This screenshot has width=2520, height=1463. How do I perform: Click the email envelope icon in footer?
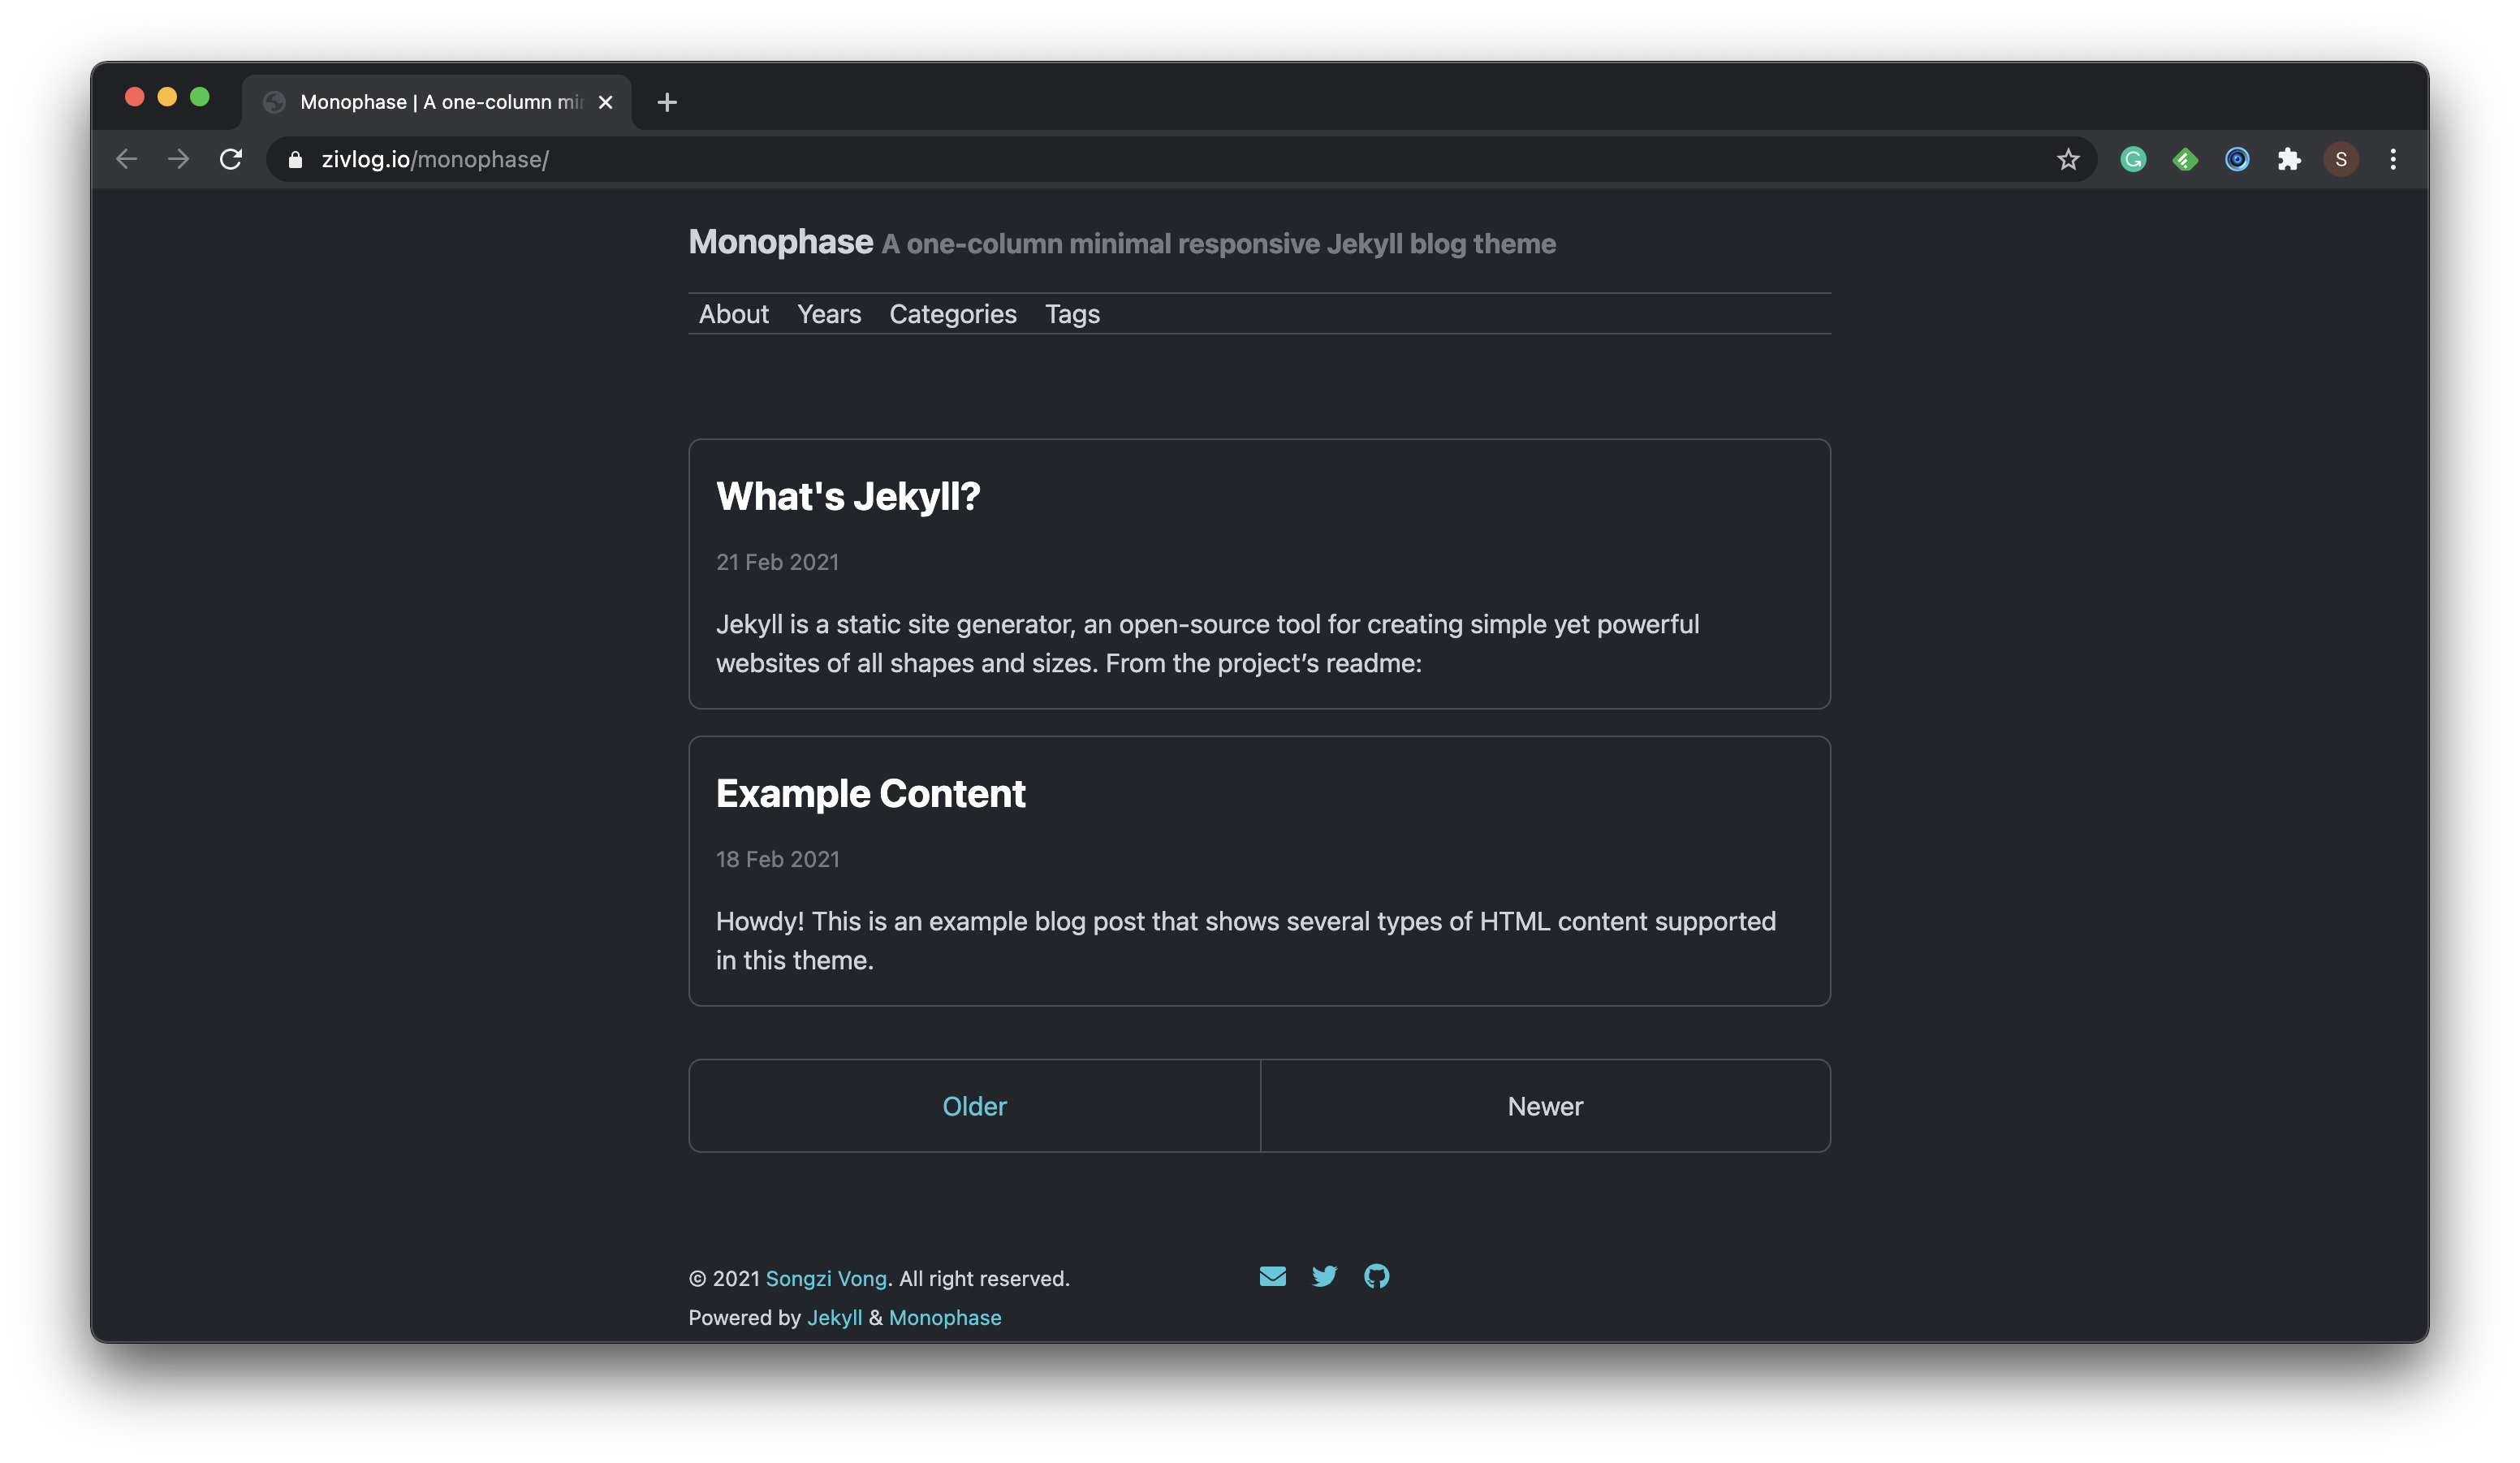(1272, 1276)
